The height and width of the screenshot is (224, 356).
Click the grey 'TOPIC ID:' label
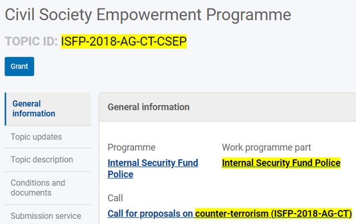pyautogui.click(x=31, y=41)
